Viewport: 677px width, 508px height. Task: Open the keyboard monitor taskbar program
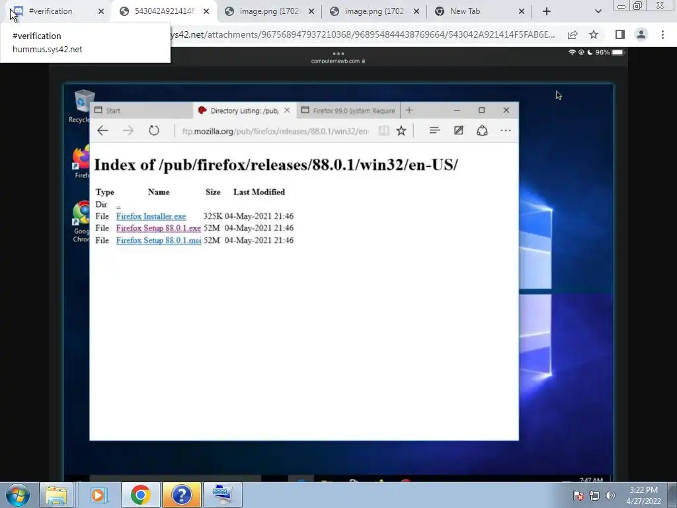click(222, 495)
